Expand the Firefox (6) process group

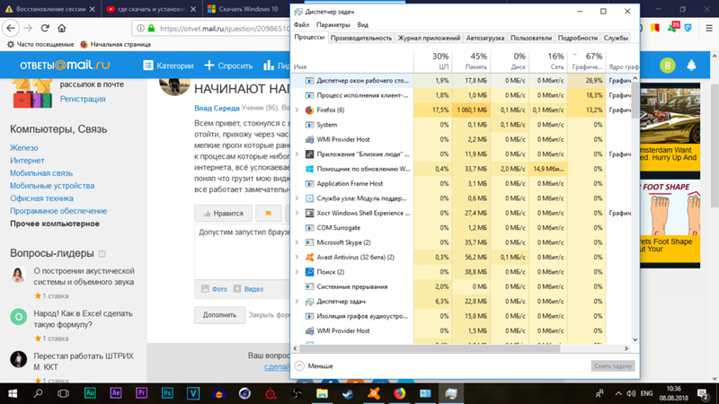tap(297, 110)
